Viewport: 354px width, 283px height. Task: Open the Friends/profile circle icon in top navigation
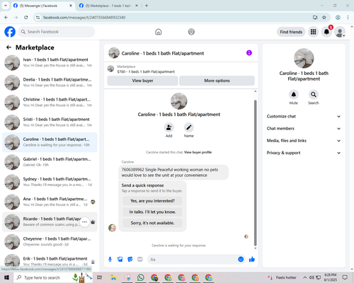pos(191,32)
